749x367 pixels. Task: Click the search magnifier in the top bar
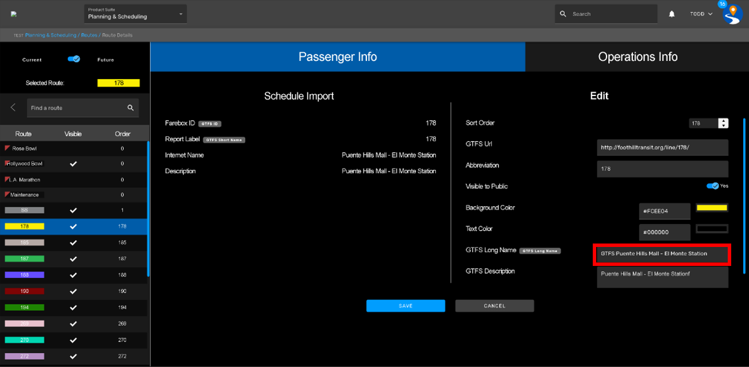(x=563, y=14)
